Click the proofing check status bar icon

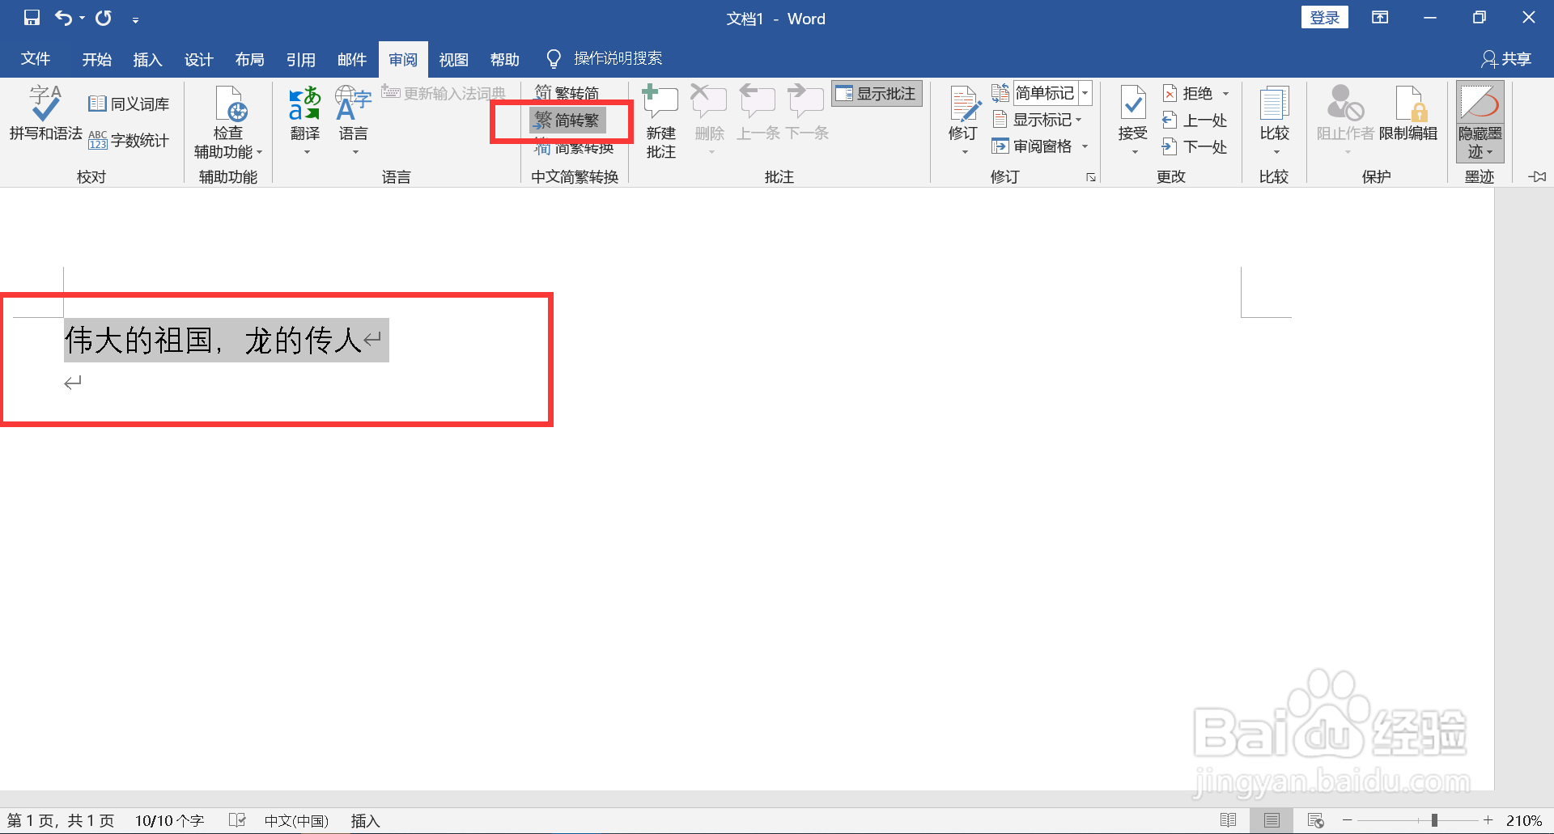(236, 820)
